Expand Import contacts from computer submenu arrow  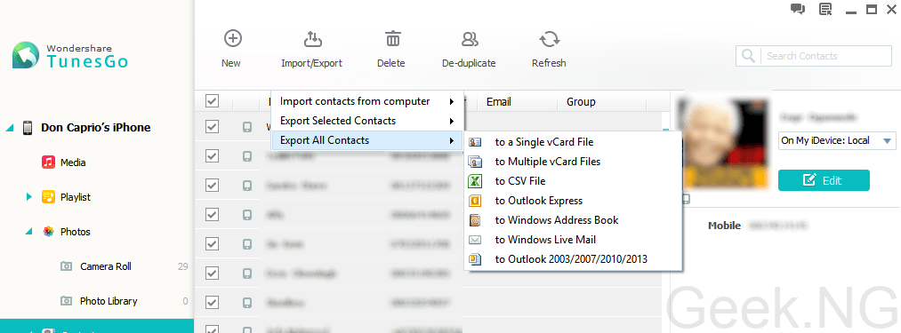pos(453,101)
